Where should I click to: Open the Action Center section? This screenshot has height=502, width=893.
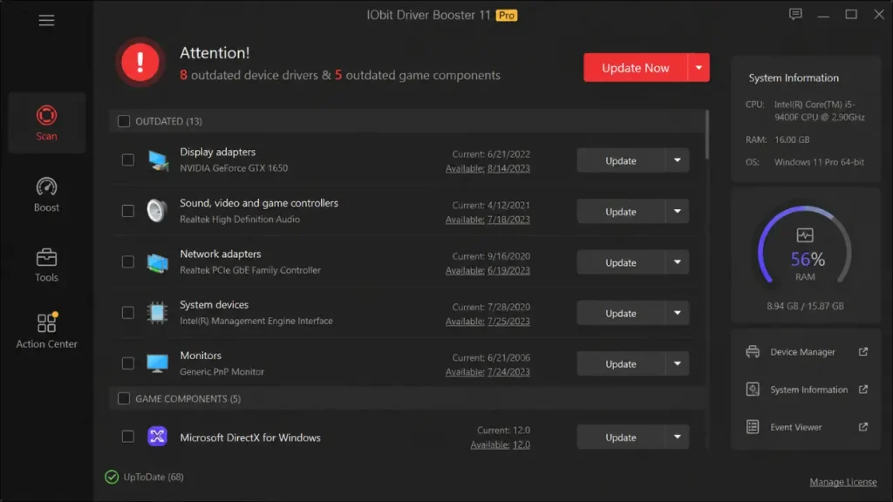tap(47, 330)
